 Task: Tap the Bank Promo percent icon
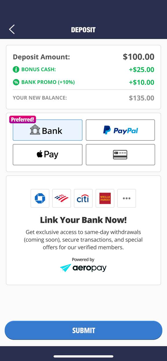tap(16, 82)
